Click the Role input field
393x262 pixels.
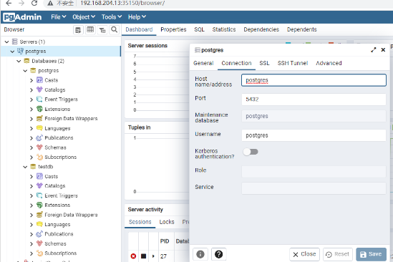pyautogui.click(x=314, y=172)
